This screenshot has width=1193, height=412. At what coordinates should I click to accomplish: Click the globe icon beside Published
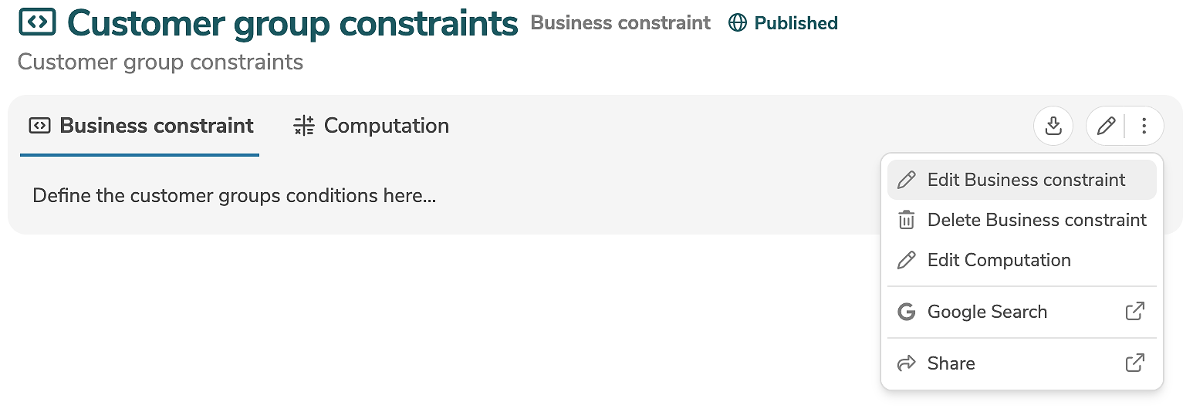pyautogui.click(x=738, y=23)
